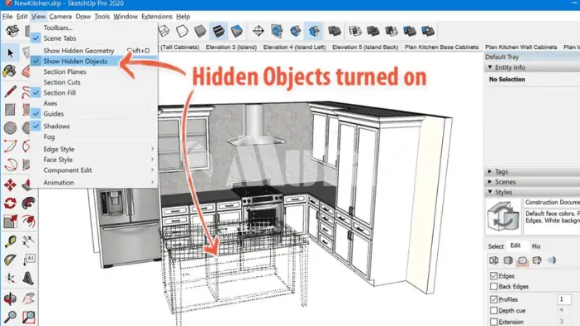Image resolution: width=580 pixels, height=326 pixels.
Task: Pick the Select arrow tool
Action: (x=10, y=53)
